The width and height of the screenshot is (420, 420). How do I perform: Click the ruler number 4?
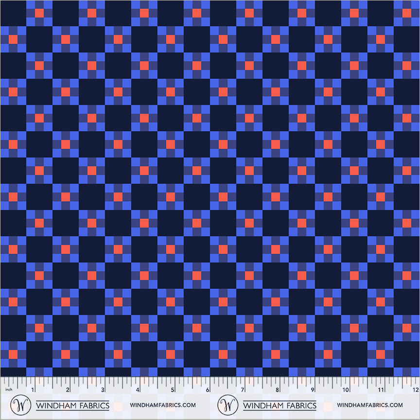click(138, 390)
